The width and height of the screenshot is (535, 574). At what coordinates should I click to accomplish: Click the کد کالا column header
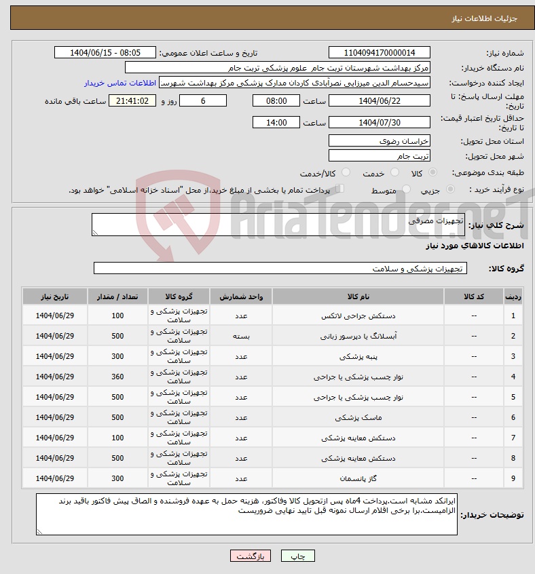click(x=474, y=296)
